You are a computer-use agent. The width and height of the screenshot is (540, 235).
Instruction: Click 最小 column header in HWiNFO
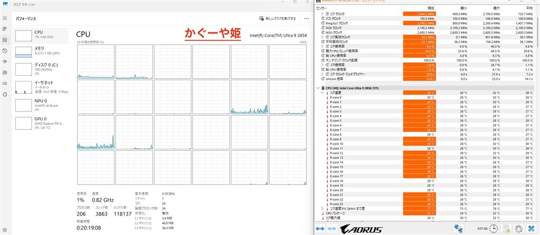[452, 7]
